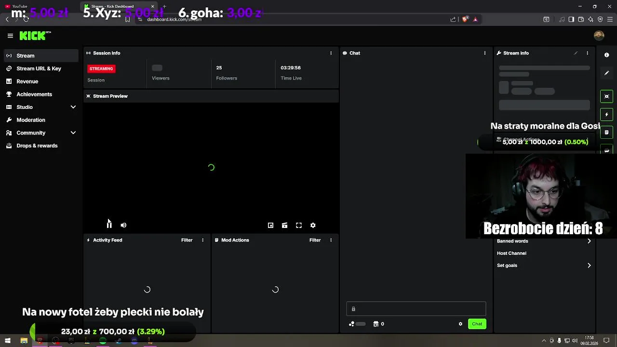The width and height of the screenshot is (617, 347).
Task: Open the taskbar clock and date
Action: point(589,341)
